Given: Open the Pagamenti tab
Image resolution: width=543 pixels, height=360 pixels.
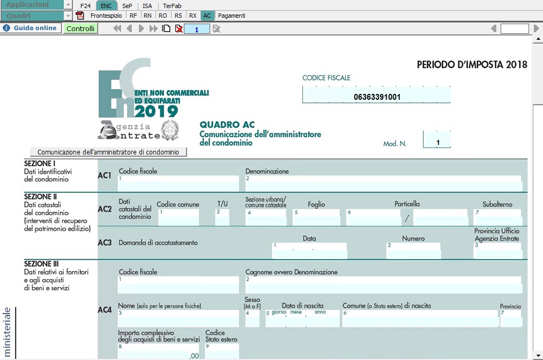Looking at the screenshot, I should click(232, 16).
